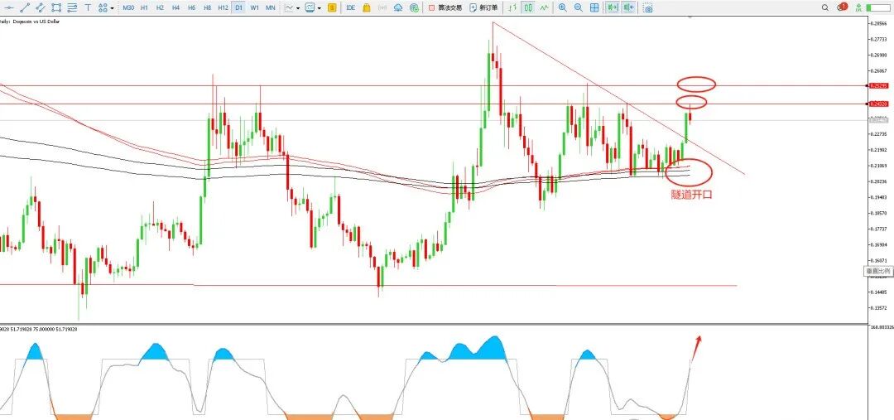Switch chart to M30 timeframe

128,8
